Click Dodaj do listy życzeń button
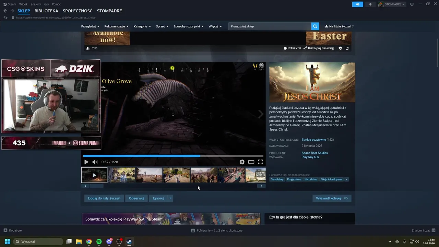439x247 pixels. pos(104,198)
